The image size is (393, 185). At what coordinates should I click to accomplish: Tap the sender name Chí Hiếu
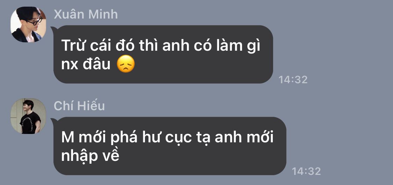coord(79,106)
